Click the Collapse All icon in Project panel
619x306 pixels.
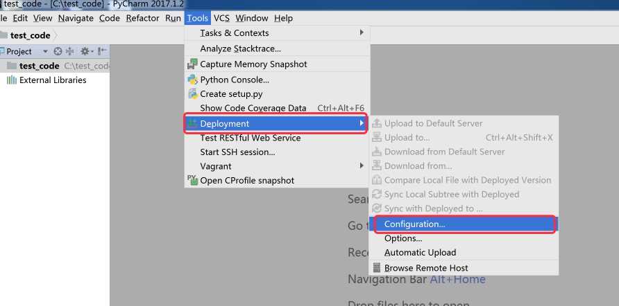pyautogui.click(x=70, y=51)
